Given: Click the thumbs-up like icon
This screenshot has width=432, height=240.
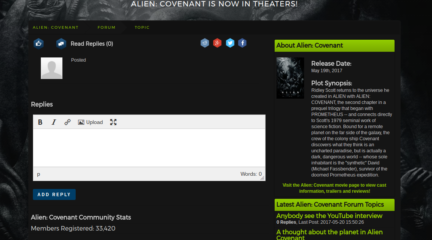Looking at the screenshot, I should coord(38,44).
